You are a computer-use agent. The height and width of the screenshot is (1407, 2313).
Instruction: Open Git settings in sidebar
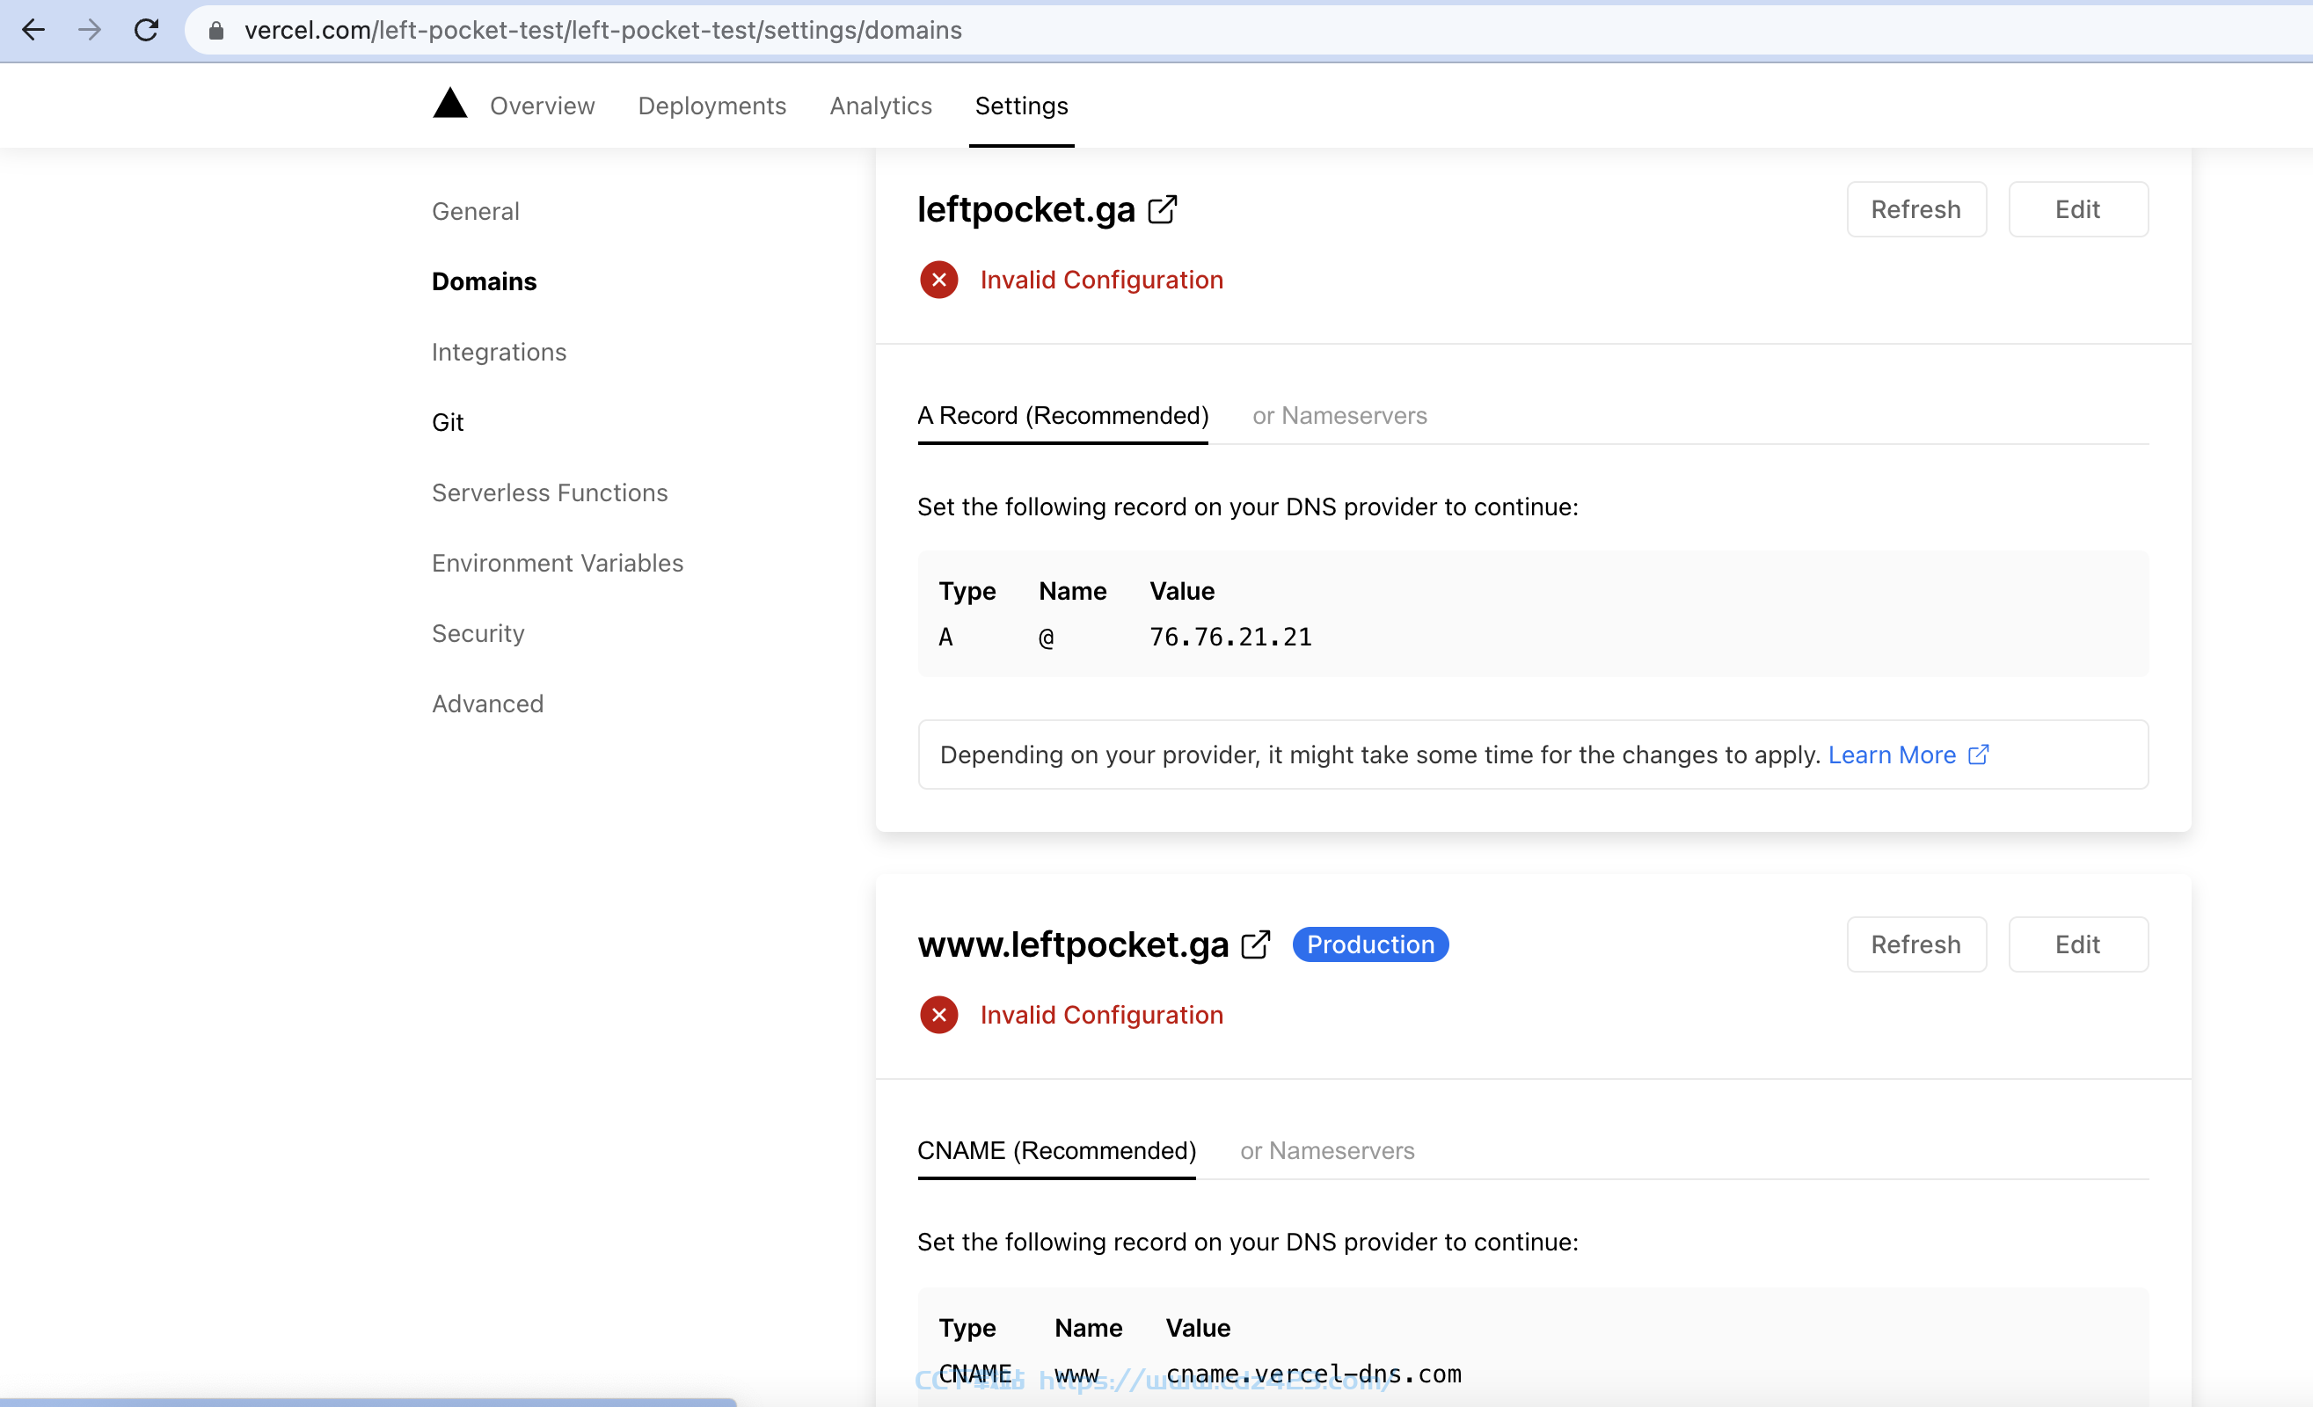point(448,422)
